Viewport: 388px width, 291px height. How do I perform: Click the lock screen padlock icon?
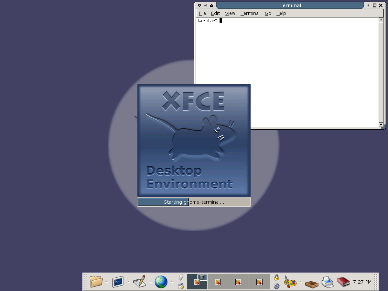(x=276, y=277)
